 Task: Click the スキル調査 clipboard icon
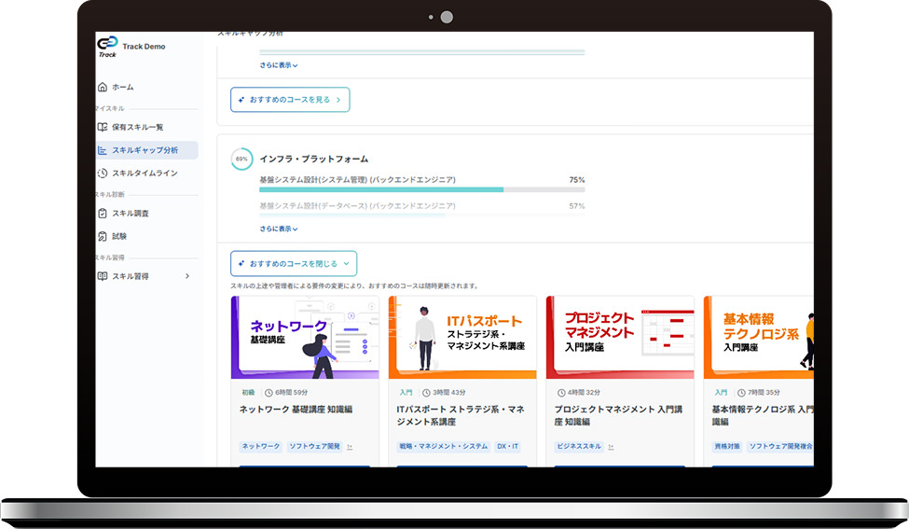pos(103,214)
